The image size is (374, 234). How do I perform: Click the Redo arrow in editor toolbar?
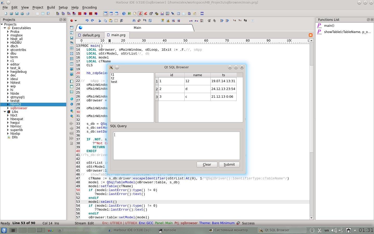pyautogui.click(x=92, y=21)
